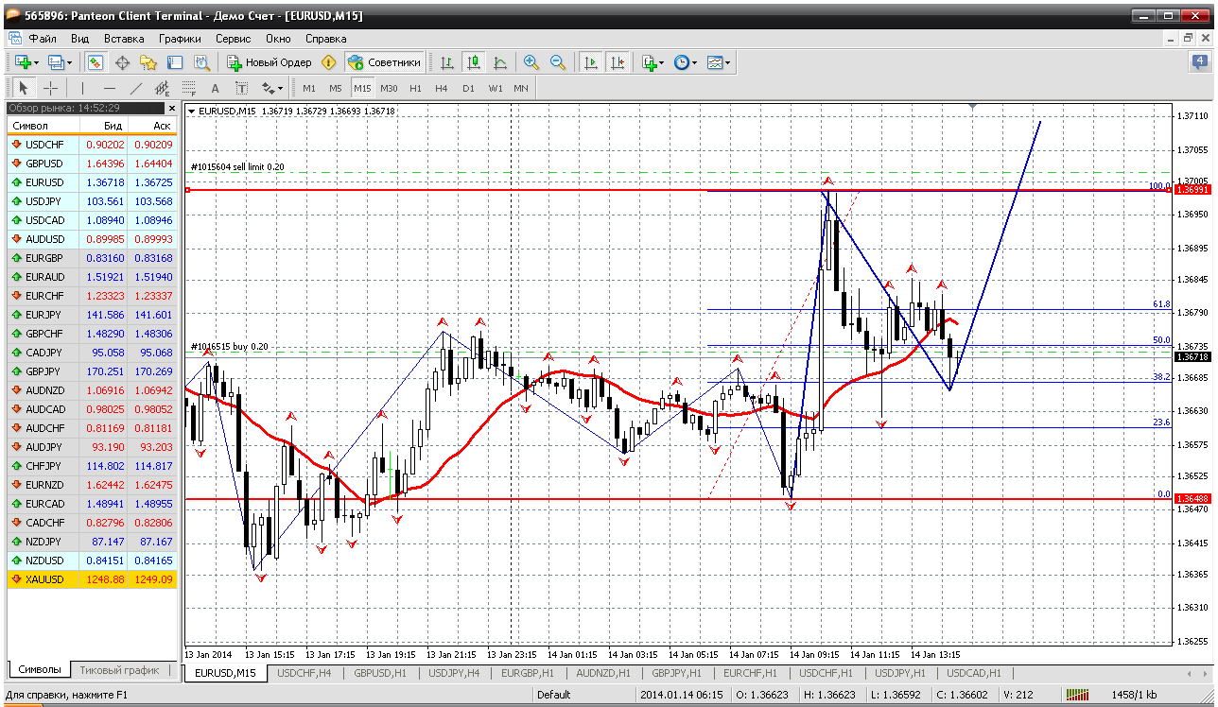The image size is (1218, 707).
Task: Open the USDCAD,H1 chart tab
Action: click(x=975, y=673)
